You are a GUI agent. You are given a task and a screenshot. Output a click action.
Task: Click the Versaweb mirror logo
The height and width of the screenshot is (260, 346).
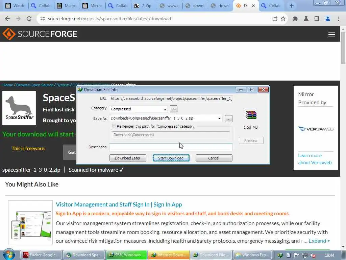tap(316, 129)
